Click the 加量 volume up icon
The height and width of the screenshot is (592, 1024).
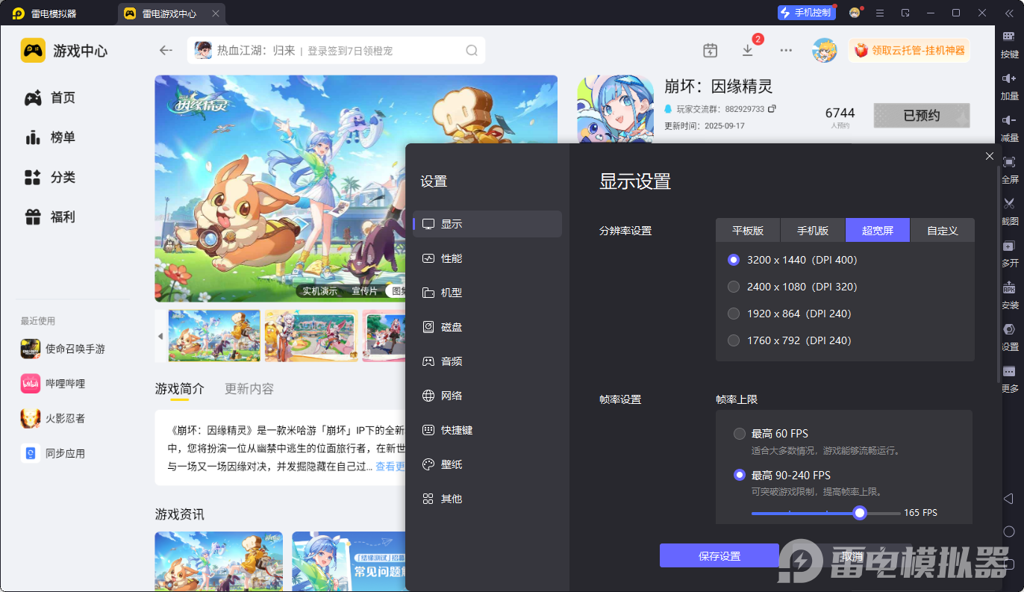[1009, 78]
